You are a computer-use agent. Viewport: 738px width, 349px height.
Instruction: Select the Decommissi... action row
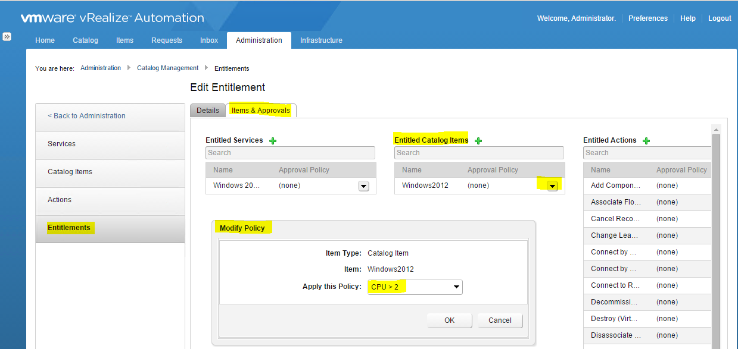pos(647,303)
